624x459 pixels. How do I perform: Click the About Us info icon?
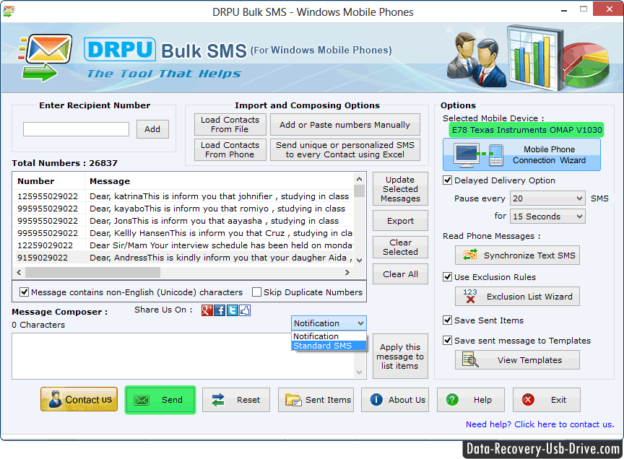[x=376, y=399]
